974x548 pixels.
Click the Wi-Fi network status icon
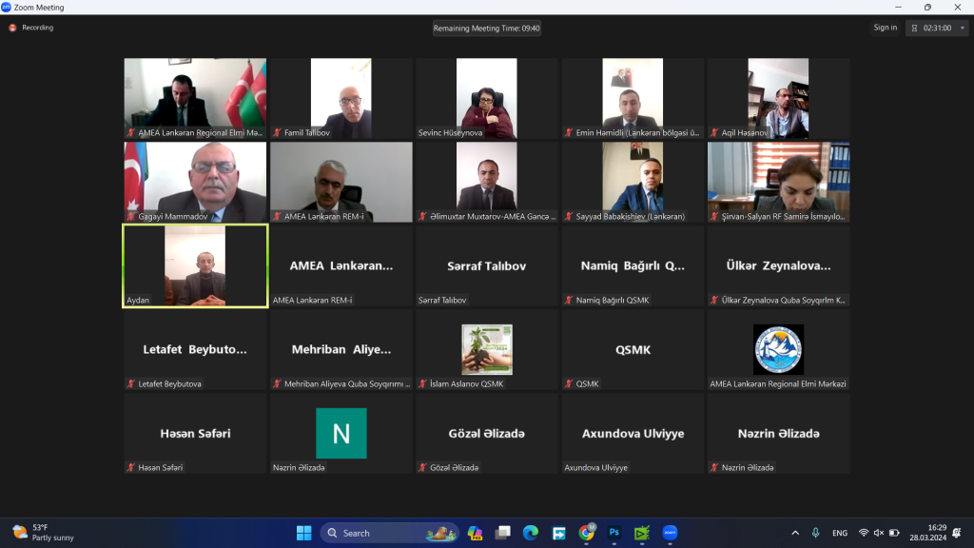tap(863, 533)
